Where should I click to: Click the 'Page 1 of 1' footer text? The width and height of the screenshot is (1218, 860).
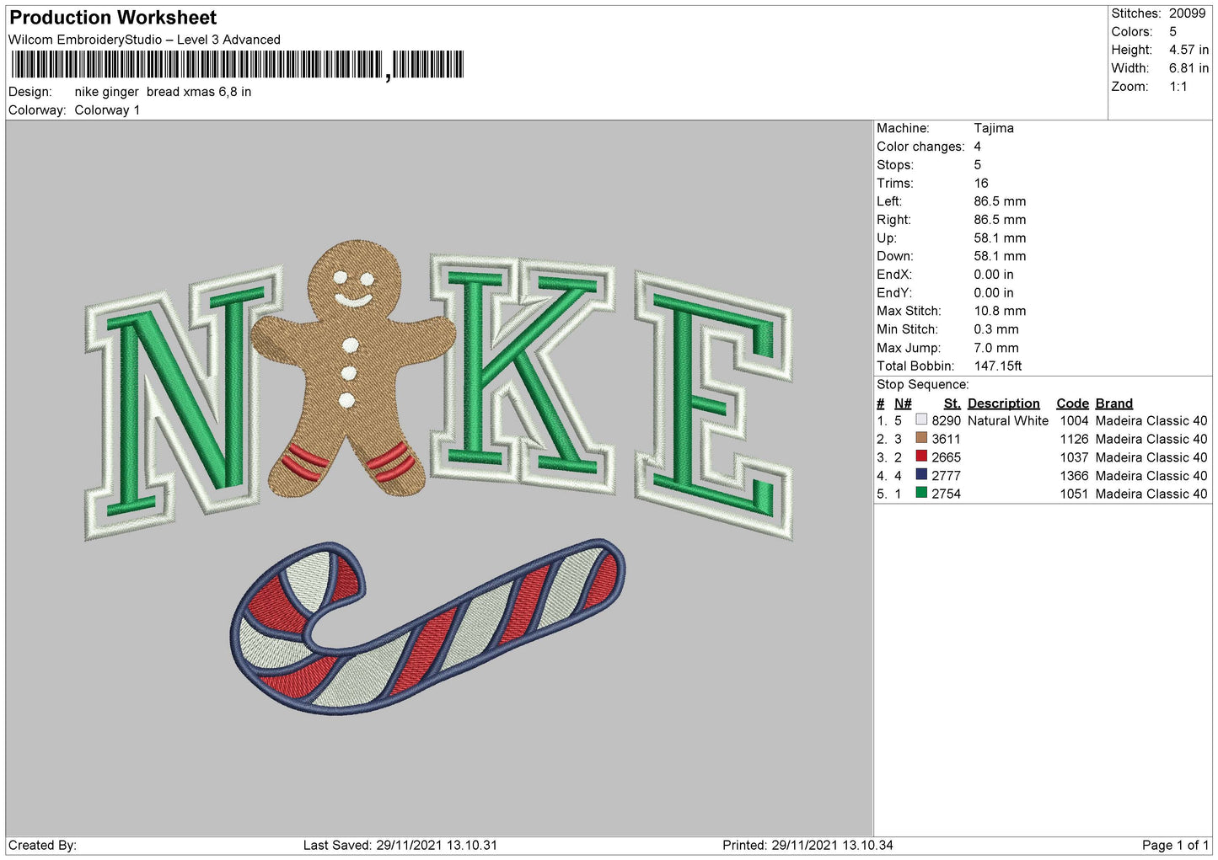click(x=1175, y=846)
